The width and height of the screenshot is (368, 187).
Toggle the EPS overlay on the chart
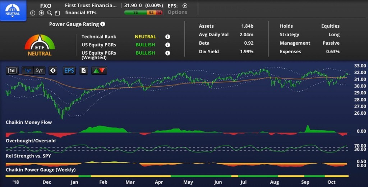click(69, 70)
